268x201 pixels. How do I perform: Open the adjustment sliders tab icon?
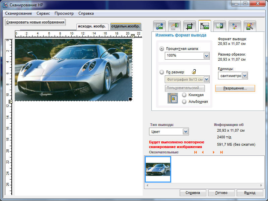[234, 26]
